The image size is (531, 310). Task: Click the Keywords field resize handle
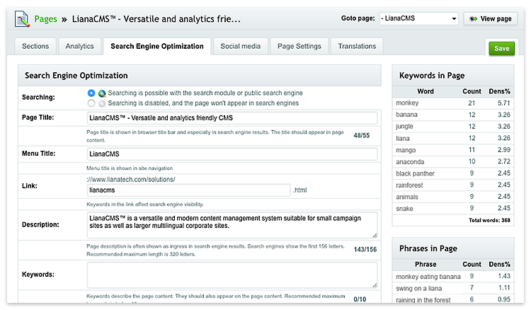click(x=375, y=285)
